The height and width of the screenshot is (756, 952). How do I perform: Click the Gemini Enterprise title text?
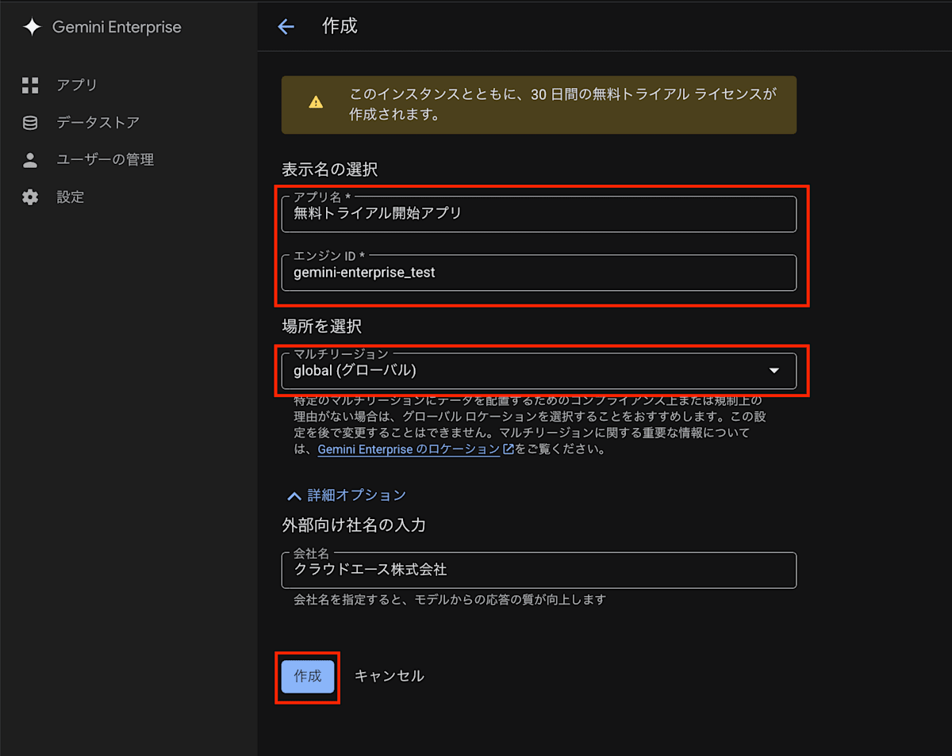click(x=117, y=27)
